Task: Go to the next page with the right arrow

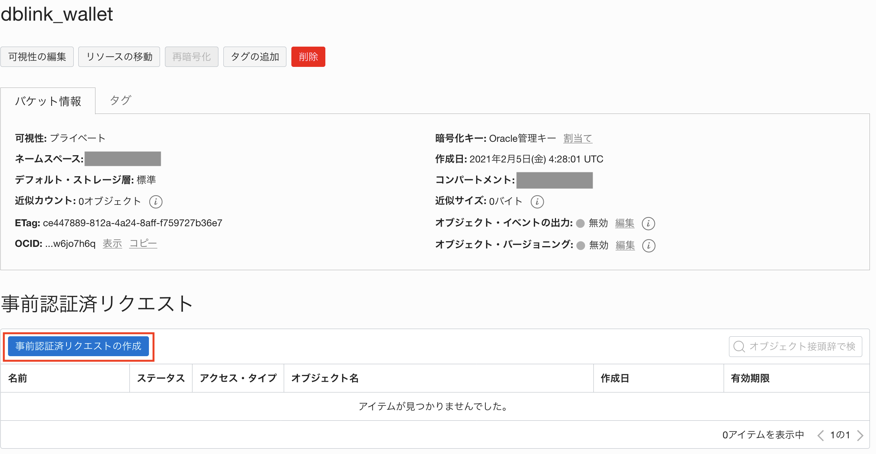Action: (860, 435)
